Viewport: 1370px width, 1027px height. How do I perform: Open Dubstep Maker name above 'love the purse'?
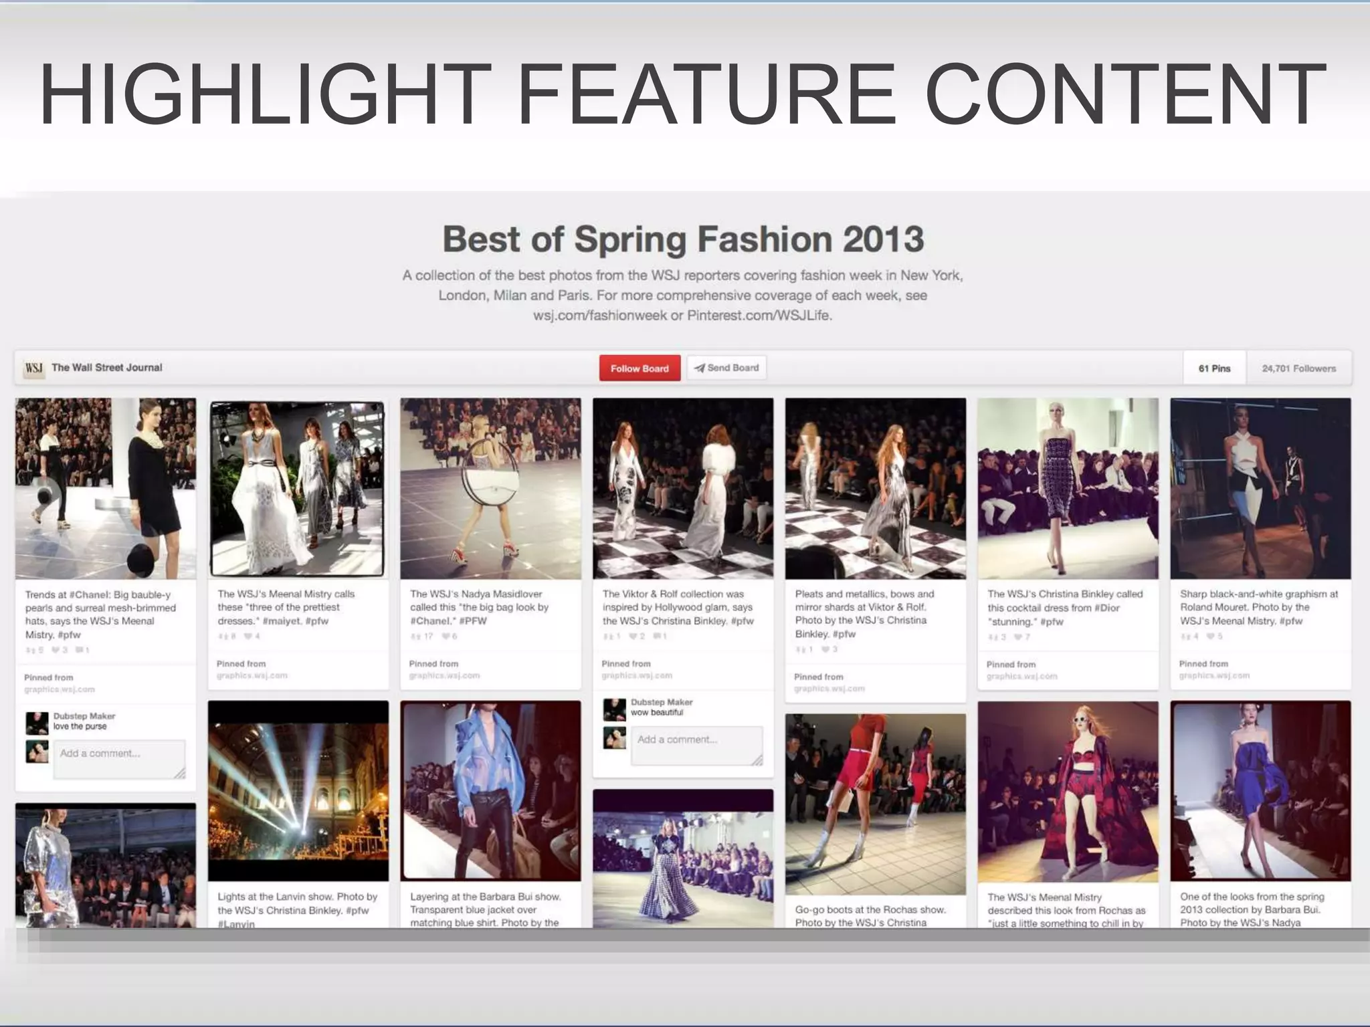pos(84,716)
